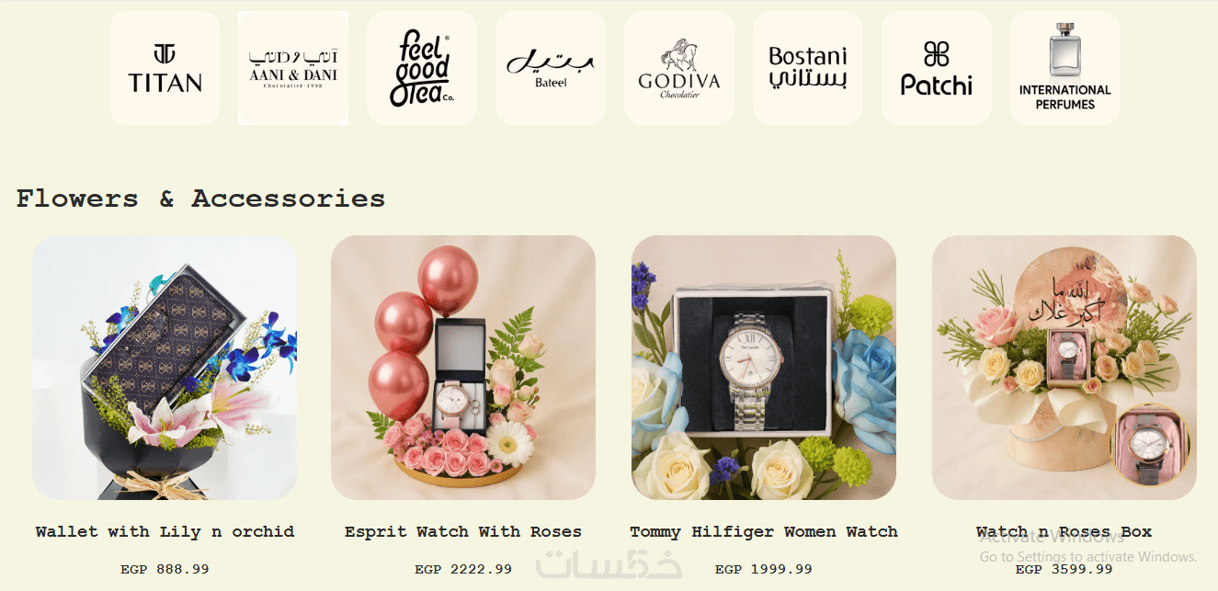Open the Patchi brand tile

click(x=937, y=68)
